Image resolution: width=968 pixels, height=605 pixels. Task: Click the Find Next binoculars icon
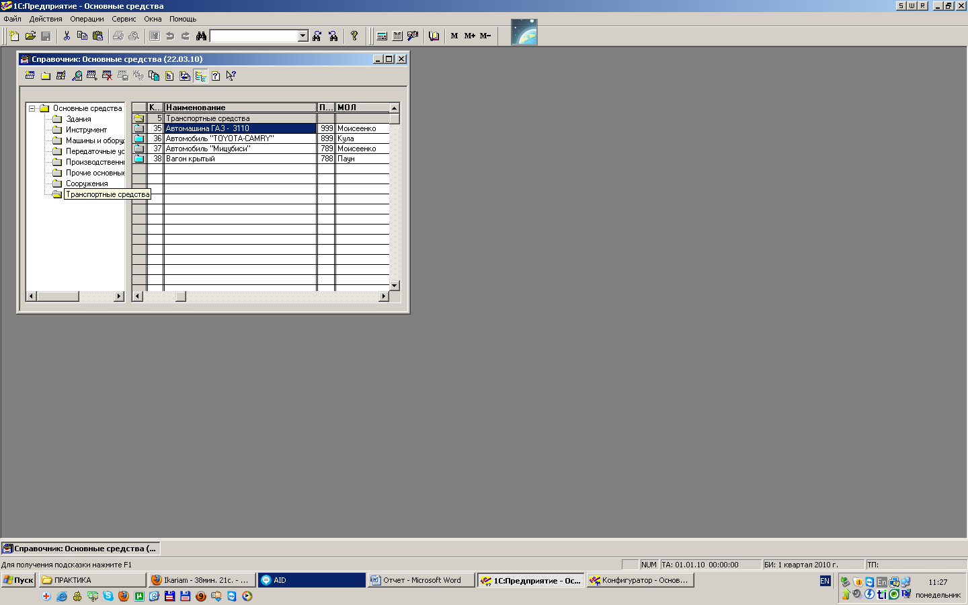317,36
